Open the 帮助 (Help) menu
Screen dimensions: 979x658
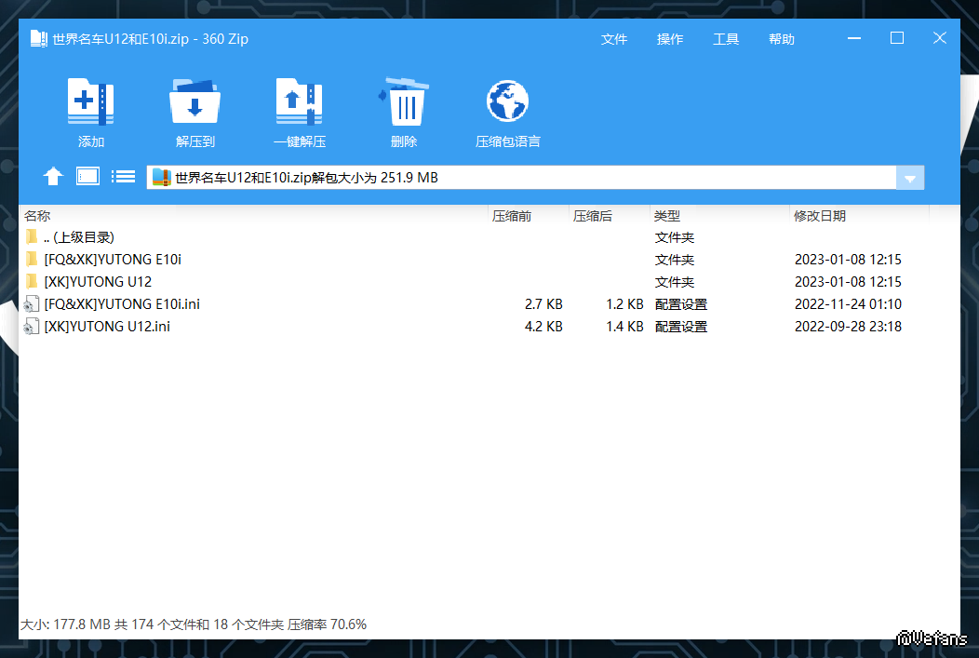782,39
